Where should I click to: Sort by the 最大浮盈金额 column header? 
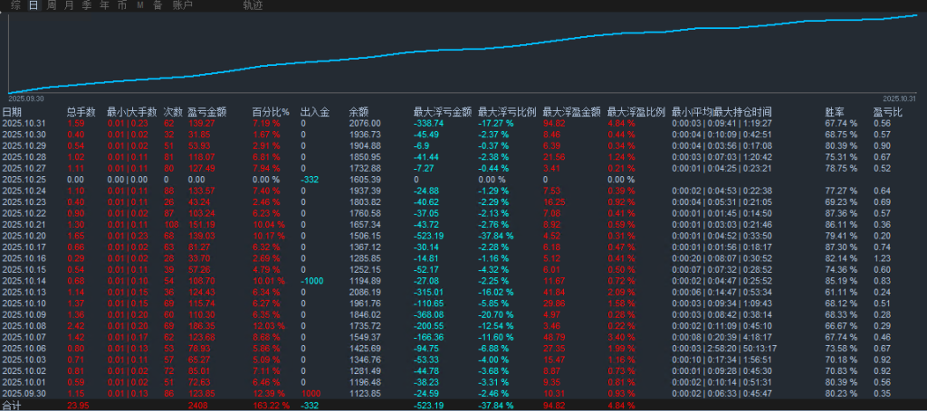pyautogui.click(x=572, y=112)
